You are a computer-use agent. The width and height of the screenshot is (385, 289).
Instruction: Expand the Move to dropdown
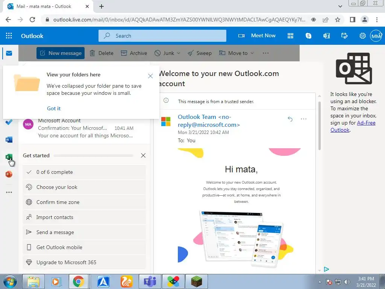coord(252,53)
